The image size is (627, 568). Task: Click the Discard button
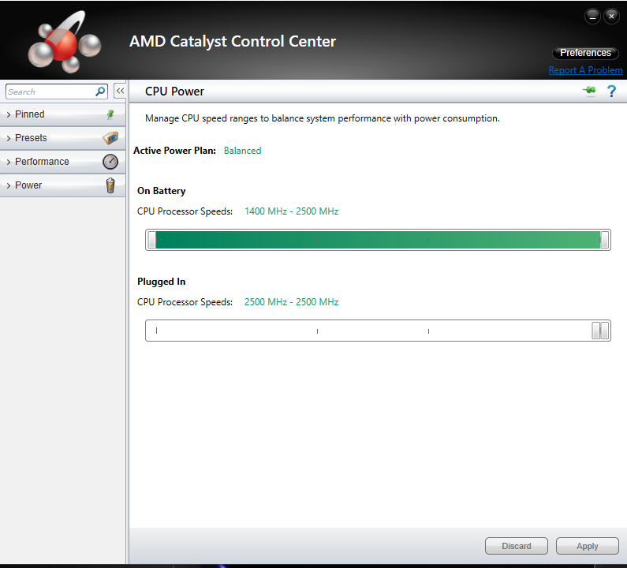(517, 546)
